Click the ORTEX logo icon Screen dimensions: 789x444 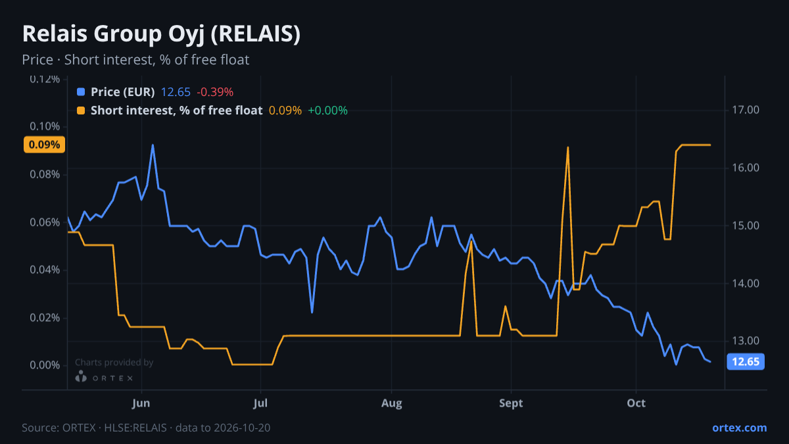[81, 377]
